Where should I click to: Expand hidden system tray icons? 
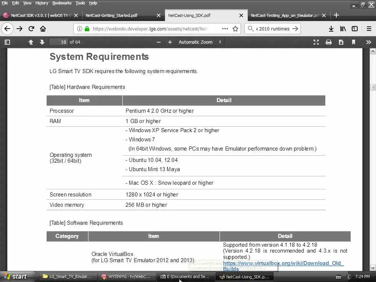click(349, 277)
